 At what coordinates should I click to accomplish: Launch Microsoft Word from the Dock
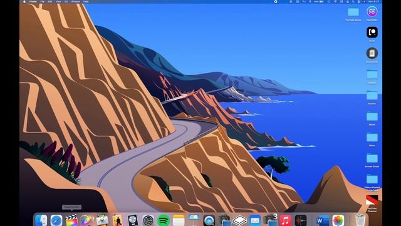pyautogui.click(x=323, y=220)
